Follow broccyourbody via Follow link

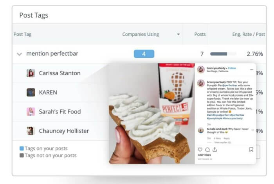coord(232,68)
